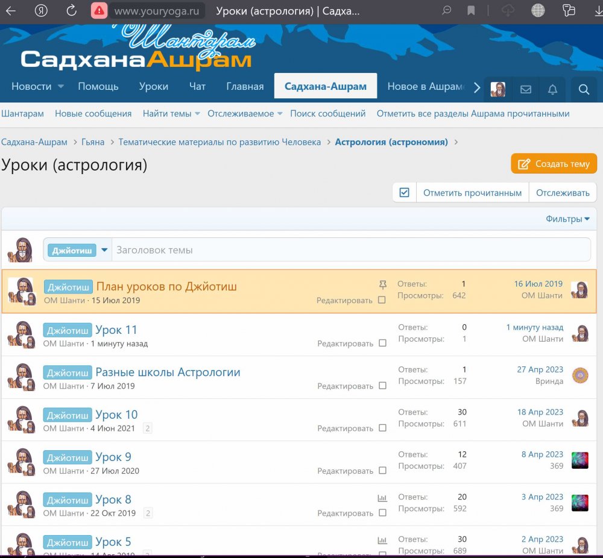Screen dimensions: 603x558
Task: Click the browser bookmark icon
Action: point(472,10)
